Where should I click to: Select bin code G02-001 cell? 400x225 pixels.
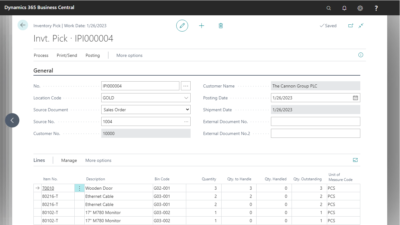[x=169, y=188]
